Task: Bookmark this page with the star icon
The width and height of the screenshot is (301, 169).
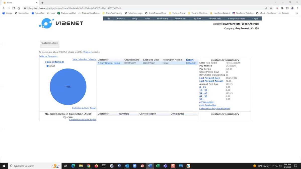Action: click(x=271, y=8)
